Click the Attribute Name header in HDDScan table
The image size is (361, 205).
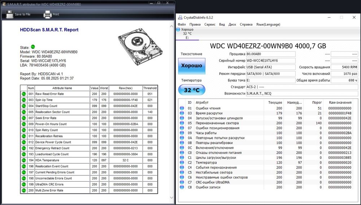point(62,88)
